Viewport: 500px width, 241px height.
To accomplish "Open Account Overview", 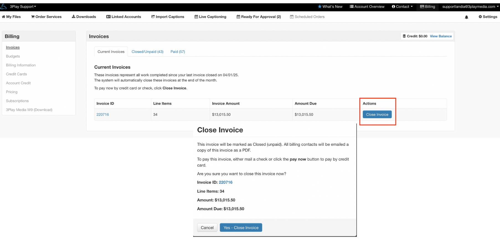I will 367,7.
